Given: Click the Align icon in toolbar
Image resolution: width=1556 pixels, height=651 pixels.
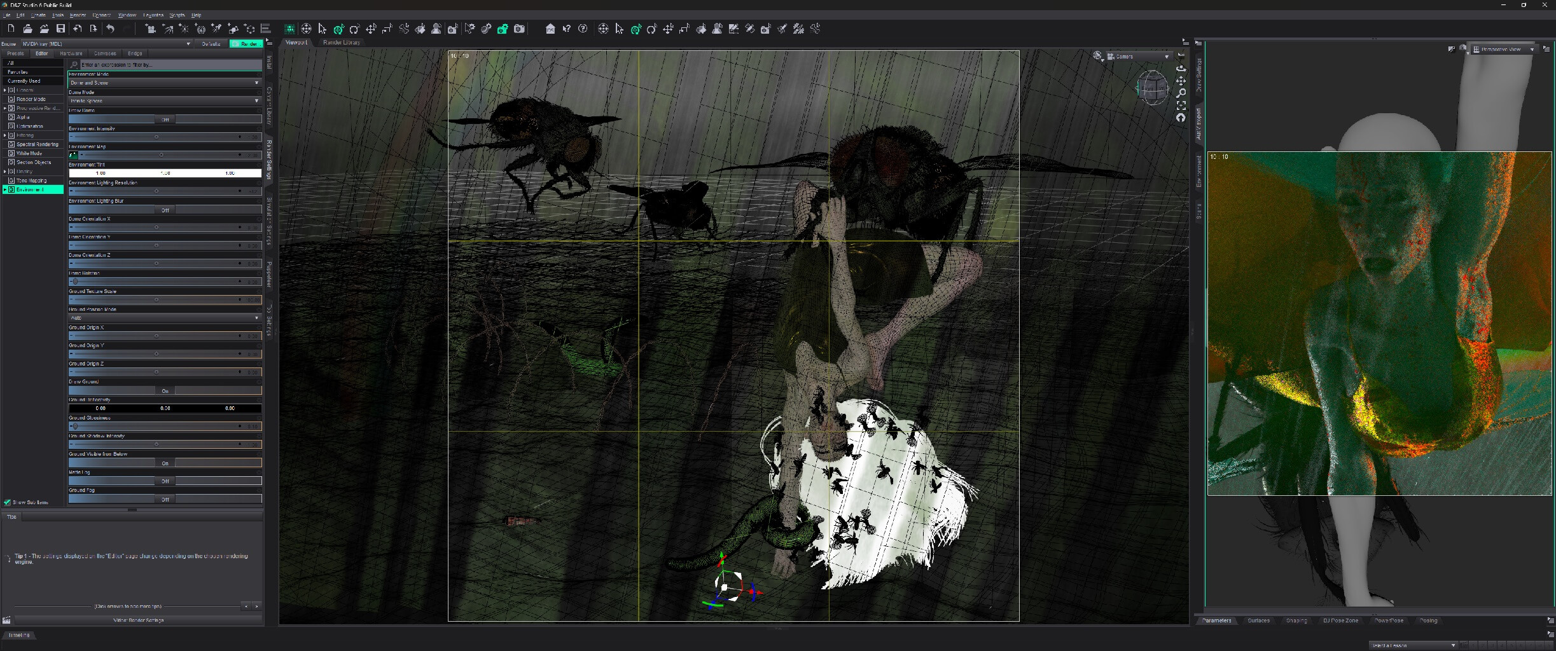Looking at the screenshot, I should tap(266, 29).
